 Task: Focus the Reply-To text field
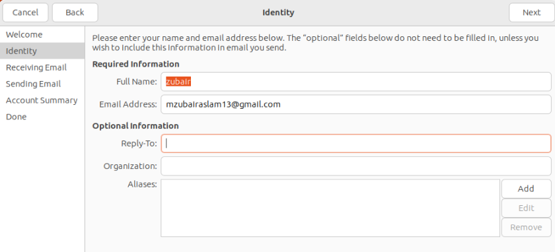coord(356,144)
